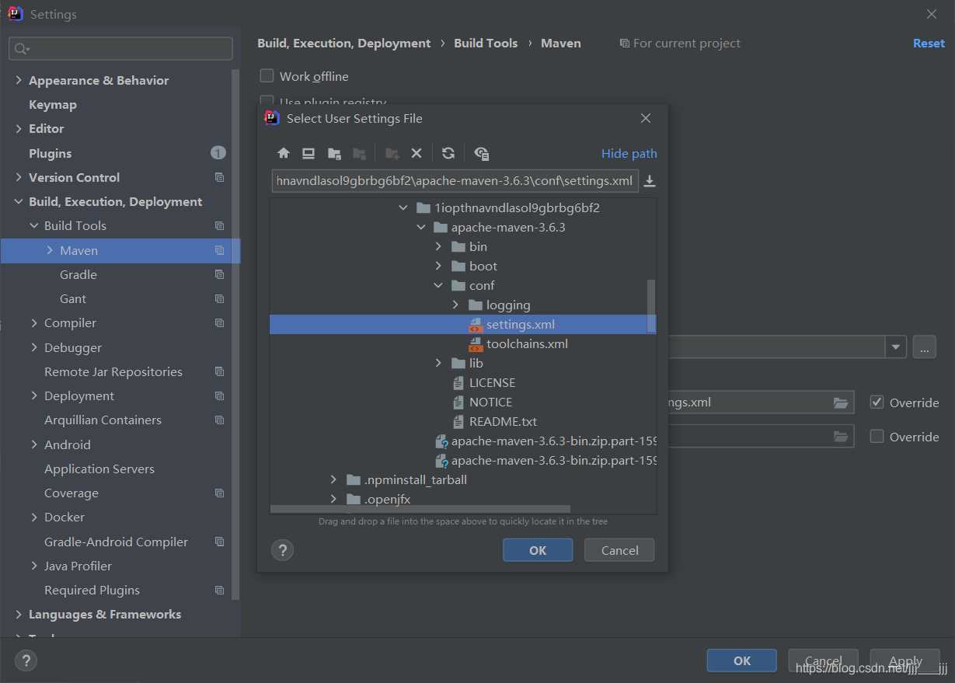Select Gant settings
The width and height of the screenshot is (955, 683).
click(x=73, y=298)
